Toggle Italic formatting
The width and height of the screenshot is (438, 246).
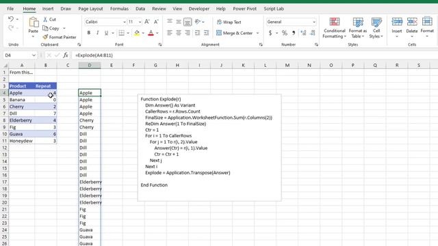pyautogui.click(x=97, y=33)
